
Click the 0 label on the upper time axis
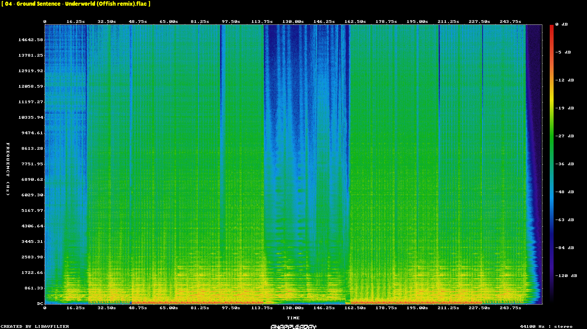pyautogui.click(x=45, y=22)
